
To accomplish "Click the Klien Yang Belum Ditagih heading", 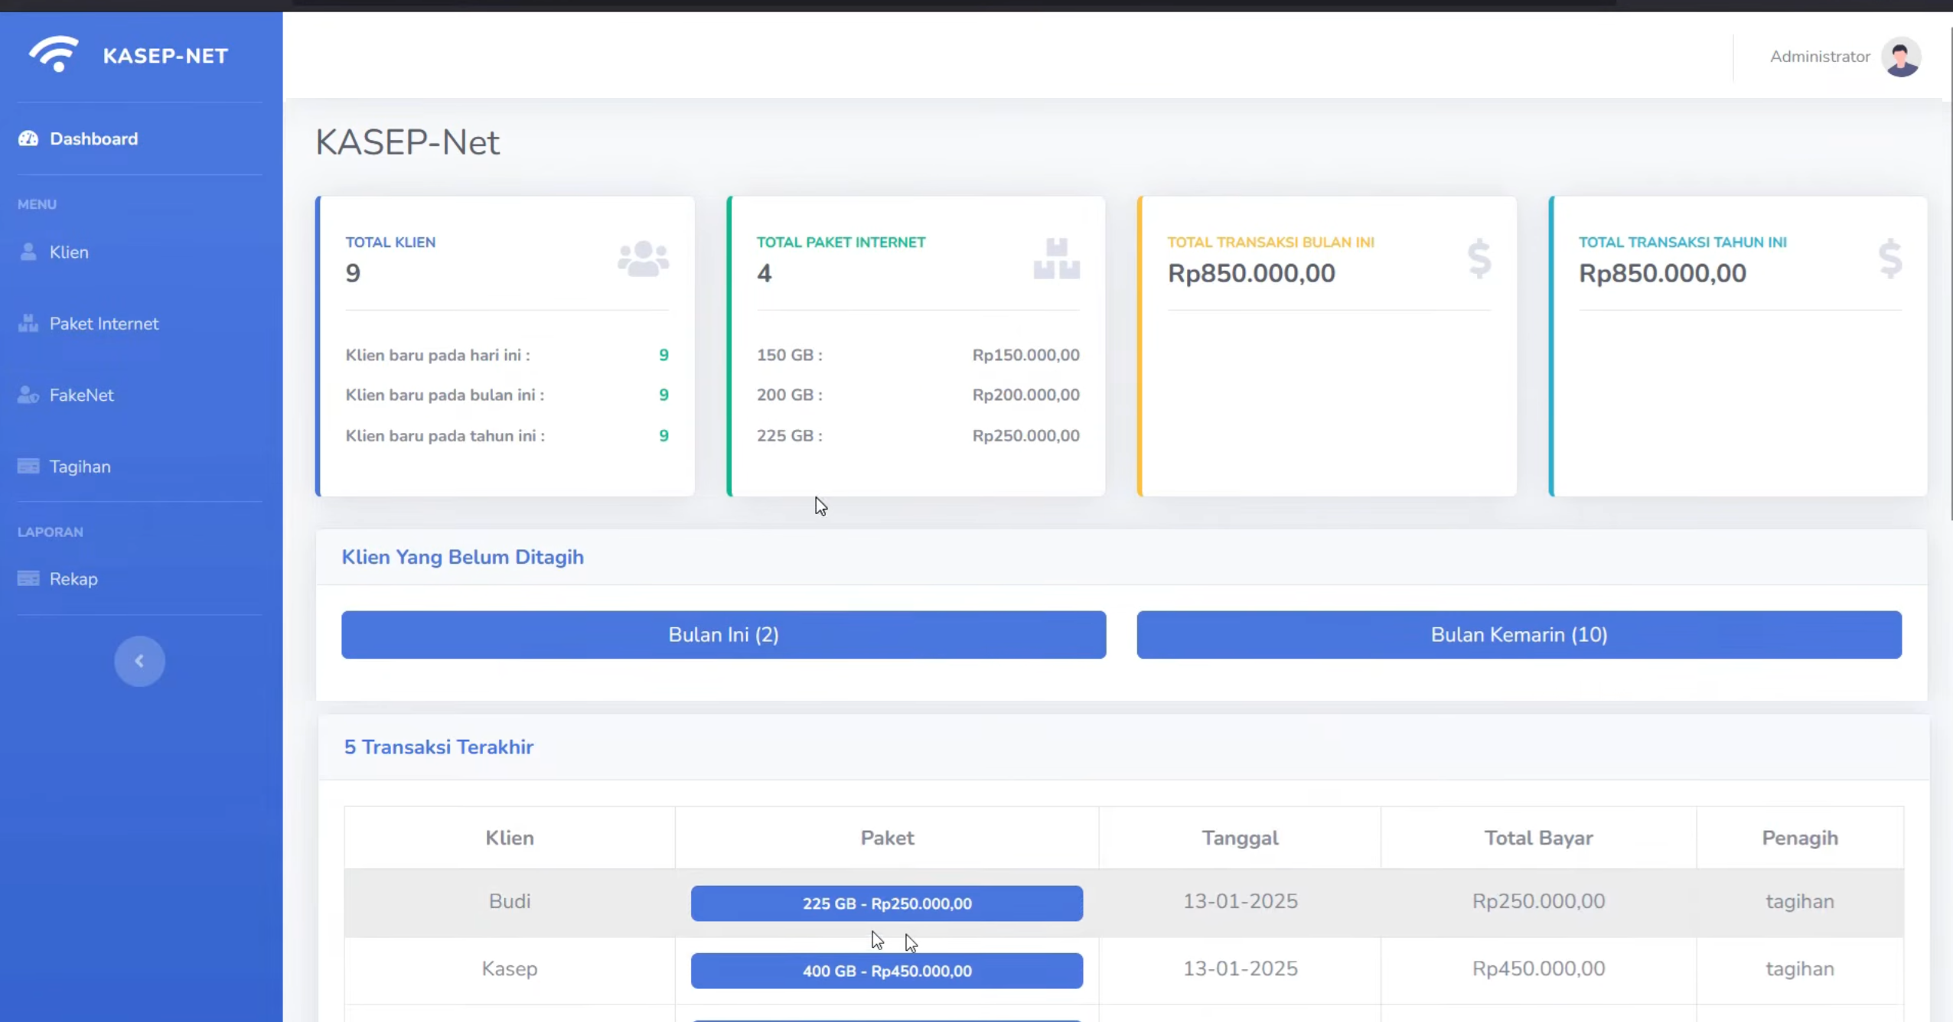I will pyautogui.click(x=462, y=557).
